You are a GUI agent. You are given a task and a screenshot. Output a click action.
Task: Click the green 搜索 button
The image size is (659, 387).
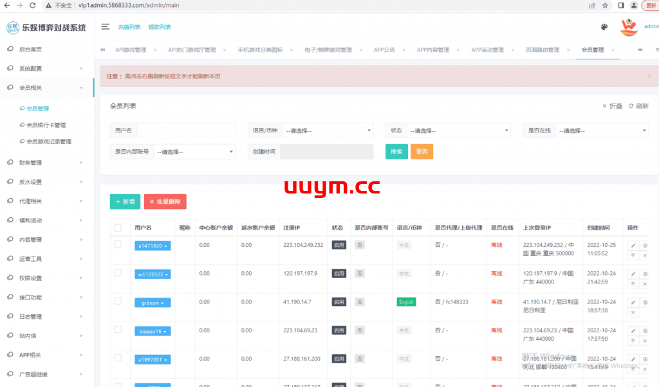[396, 152]
